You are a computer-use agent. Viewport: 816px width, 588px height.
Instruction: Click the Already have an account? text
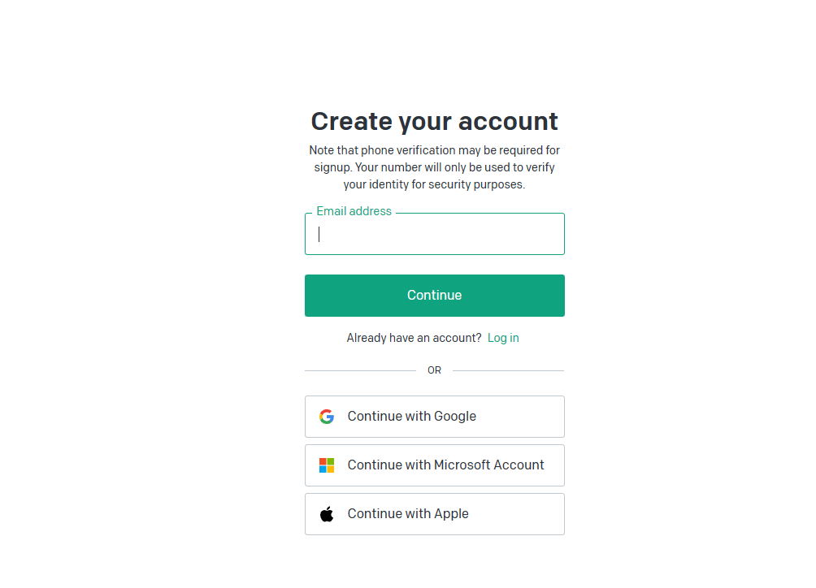click(414, 338)
